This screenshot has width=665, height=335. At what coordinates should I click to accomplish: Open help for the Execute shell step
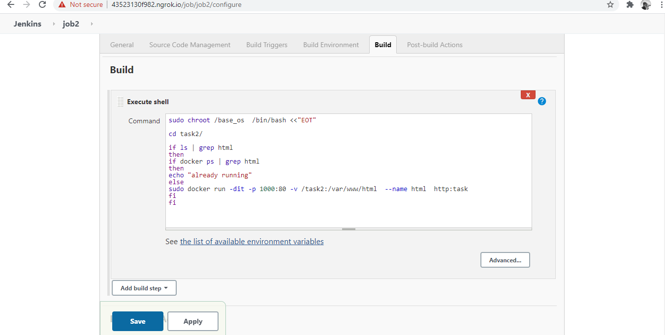[542, 101]
